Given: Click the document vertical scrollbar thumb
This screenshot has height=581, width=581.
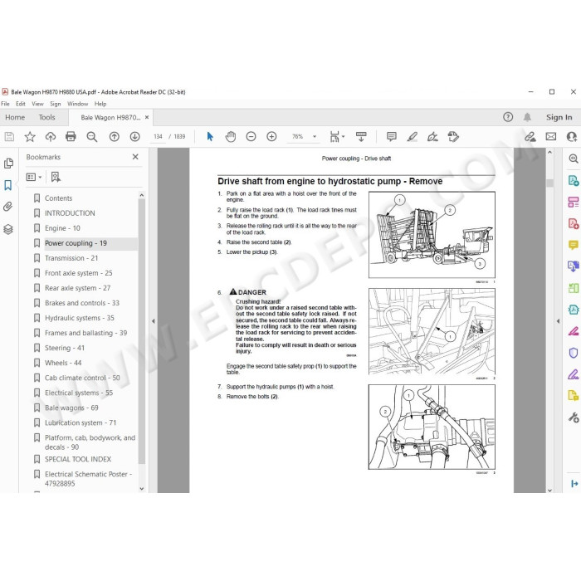Looking at the screenshot, I should [x=549, y=183].
